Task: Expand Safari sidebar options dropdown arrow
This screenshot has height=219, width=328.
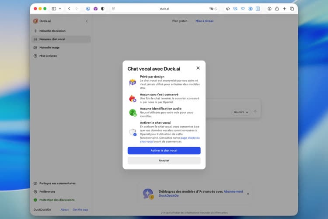Action: point(60,8)
